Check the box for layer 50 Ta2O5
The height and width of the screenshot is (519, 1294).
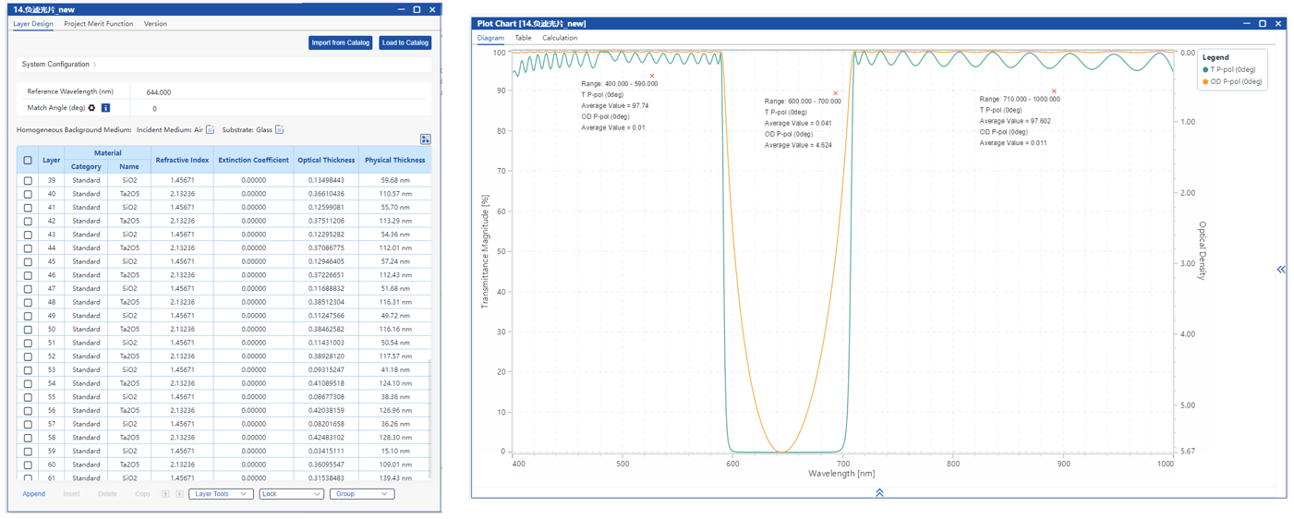(x=28, y=330)
